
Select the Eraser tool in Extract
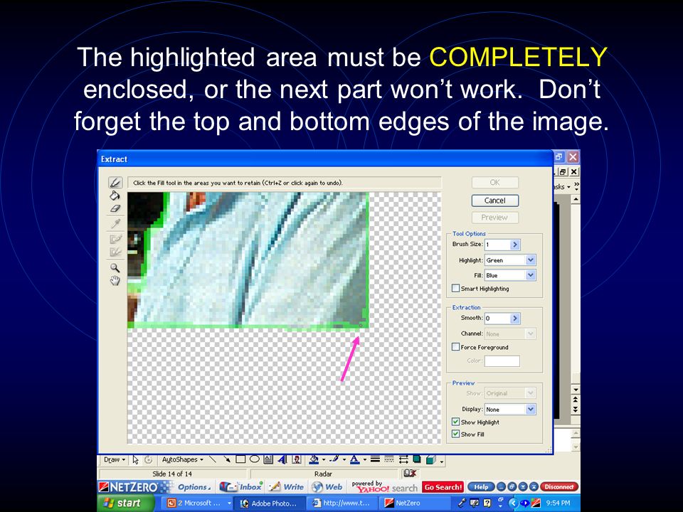point(115,208)
